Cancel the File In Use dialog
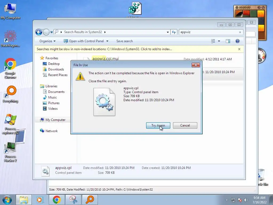This screenshot has width=273, height=205. click(185, 125)
